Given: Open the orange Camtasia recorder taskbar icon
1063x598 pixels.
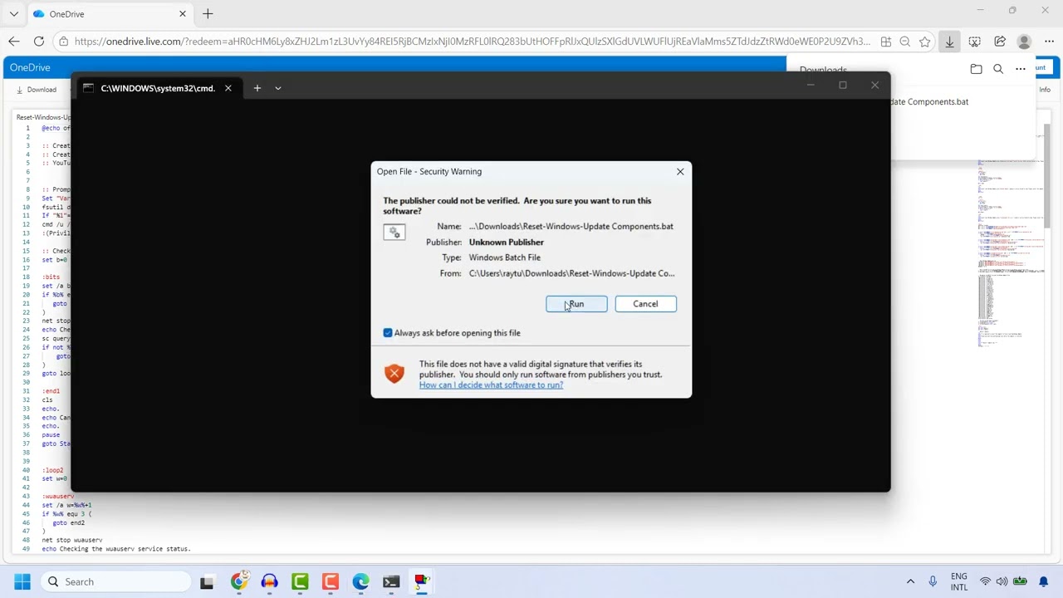Looking at the screenshot, I should point(331,581).
